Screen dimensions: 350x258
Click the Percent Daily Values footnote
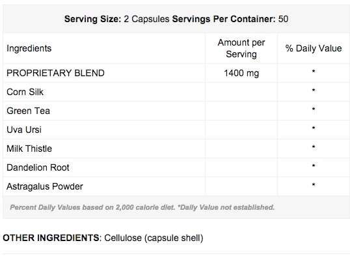(142, 207)
